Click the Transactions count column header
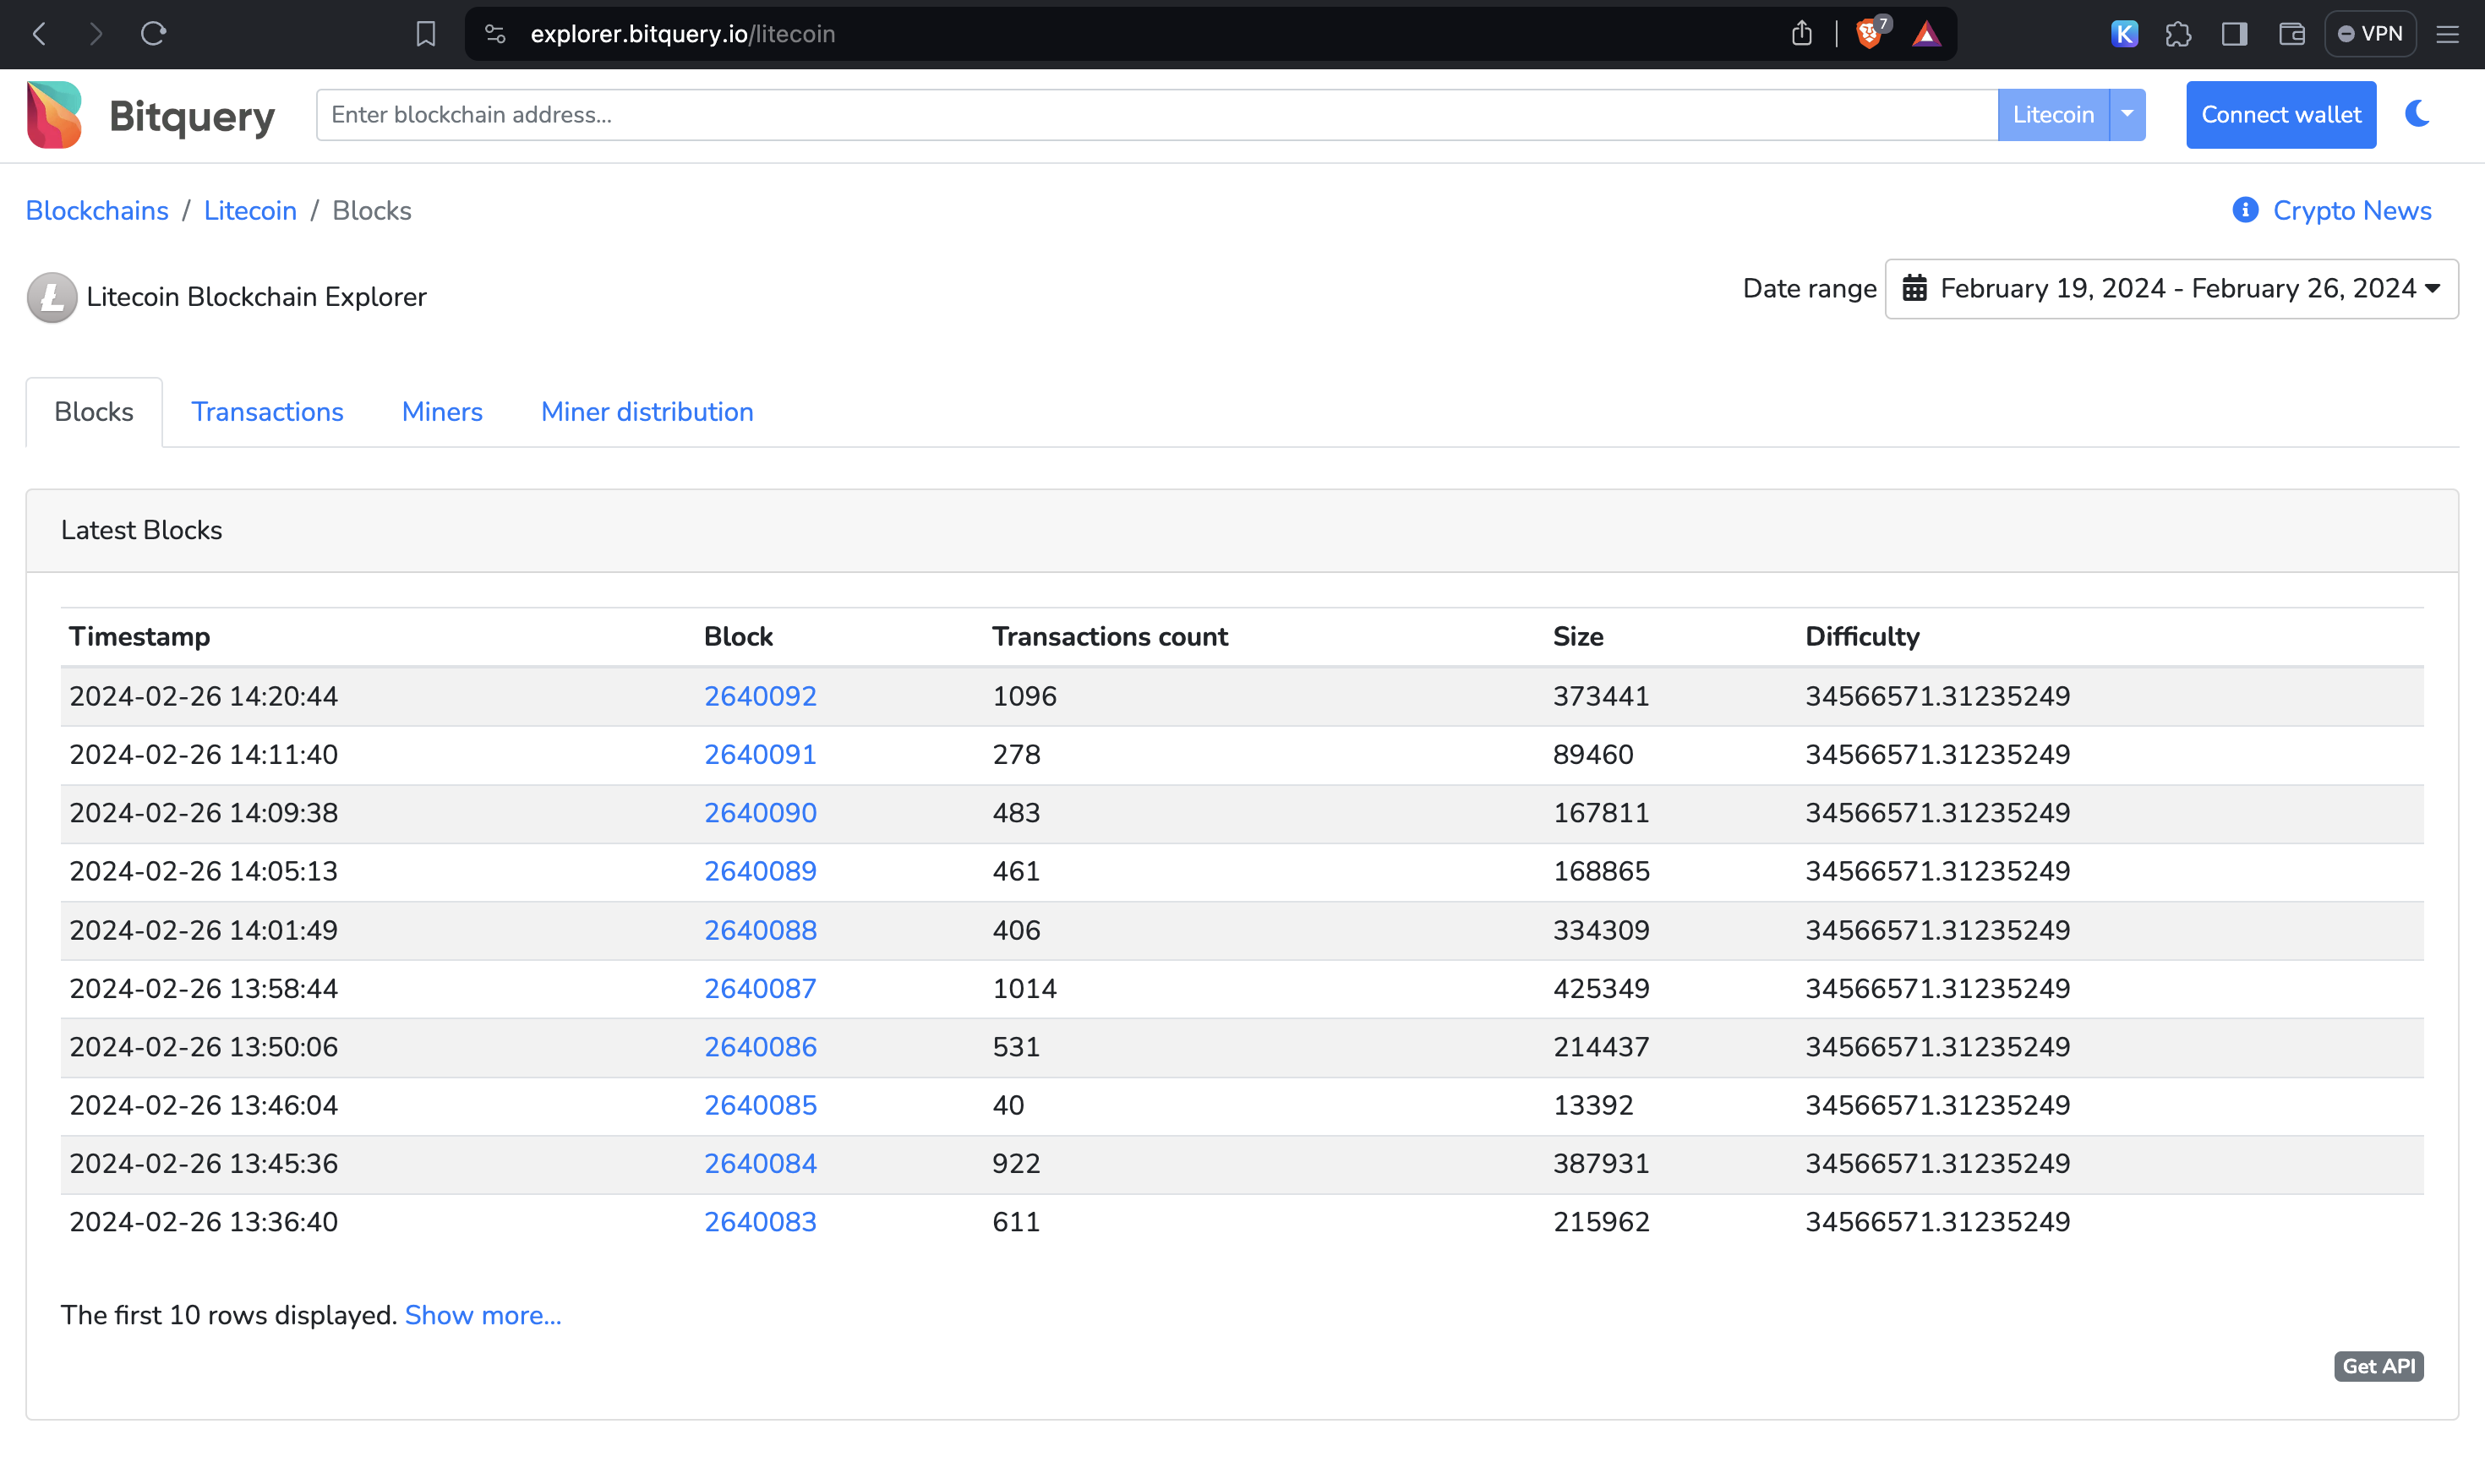The height and width of the screenshot is (1484, 2485). 1110,637
